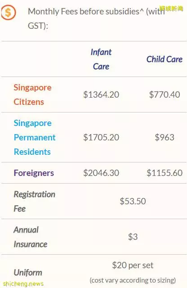The width and height of the screenshot is (187, 288).
Task: Select the Infant Care column header
Action: tap(101, 59)
